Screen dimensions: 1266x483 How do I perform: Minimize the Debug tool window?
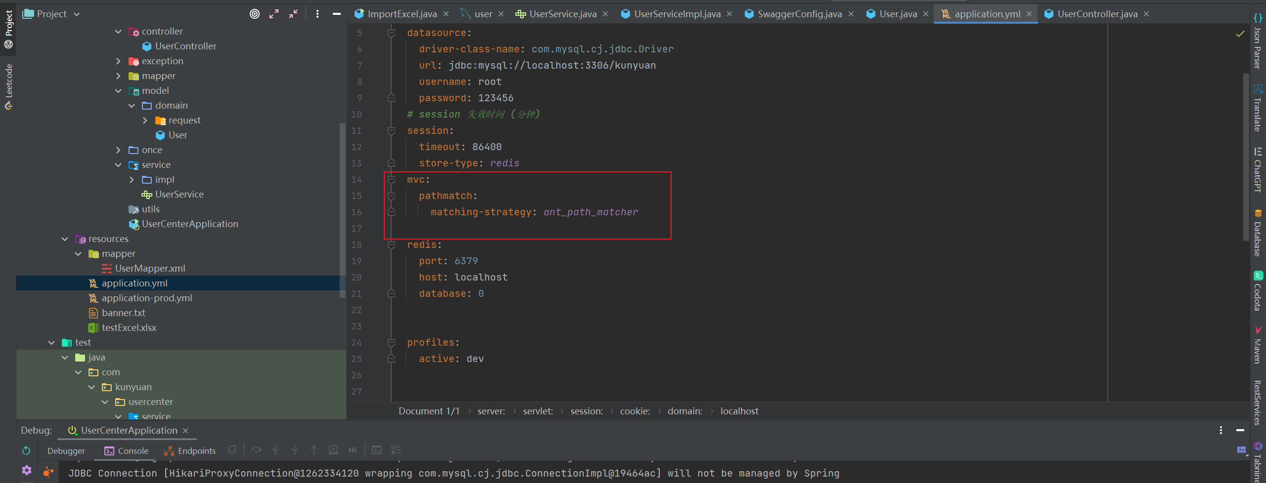tap(1240, 430)
